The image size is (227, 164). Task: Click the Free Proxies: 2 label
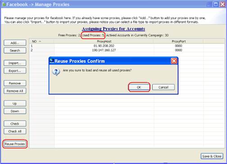(69, 35)
